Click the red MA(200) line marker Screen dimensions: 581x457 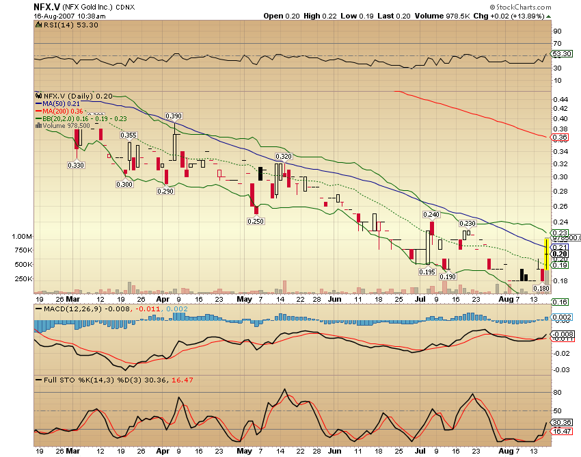39,111
